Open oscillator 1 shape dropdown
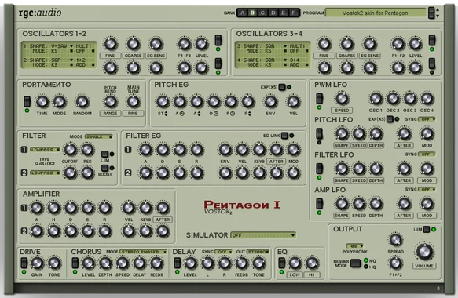The height and width of the screenshot is (298, 458). pos(71,46)
